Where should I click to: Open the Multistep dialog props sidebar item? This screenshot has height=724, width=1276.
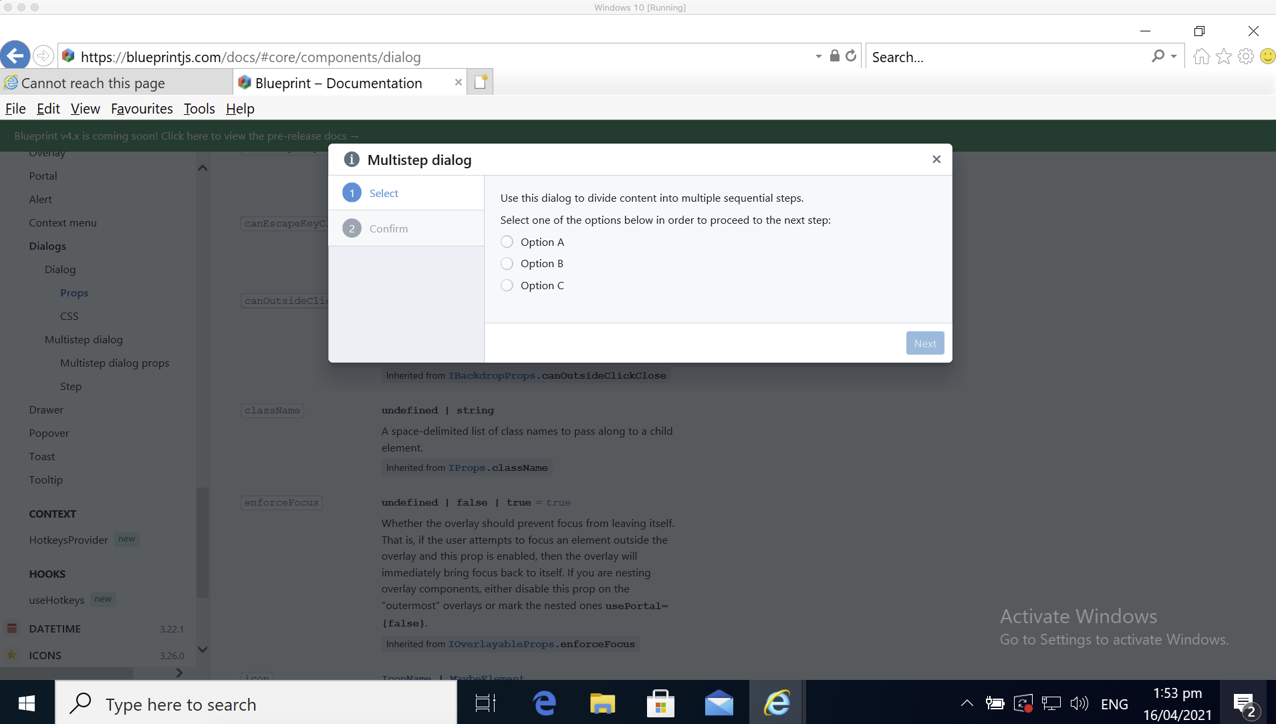tap(114, 363)
